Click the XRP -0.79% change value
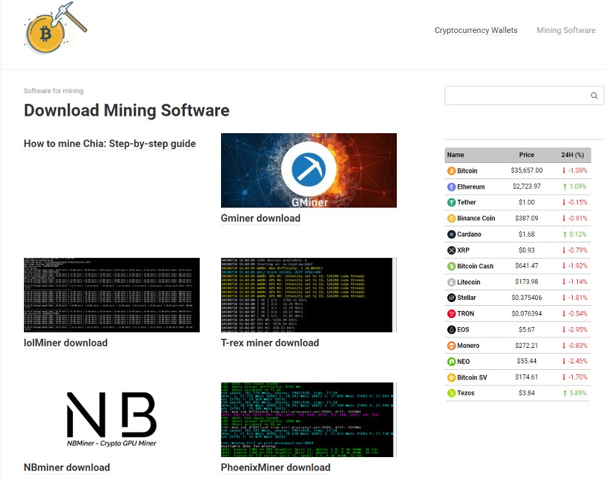Screen dimensions: 605x481 [578, 250]
